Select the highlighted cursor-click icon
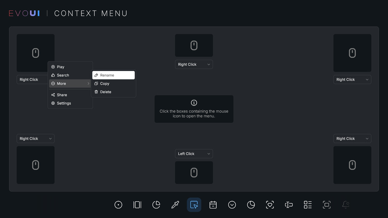Viewport: 388px width, 218px height. [x=194, y=204]
